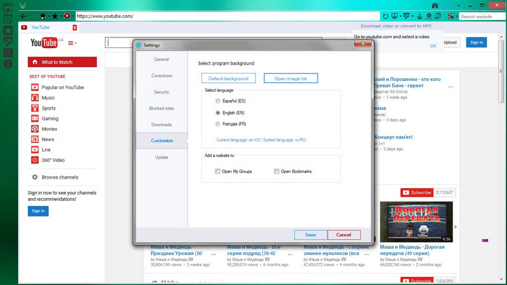Expand the monitor icon dropdown arrow
507x285 pixels.
(x=401, y=16)
